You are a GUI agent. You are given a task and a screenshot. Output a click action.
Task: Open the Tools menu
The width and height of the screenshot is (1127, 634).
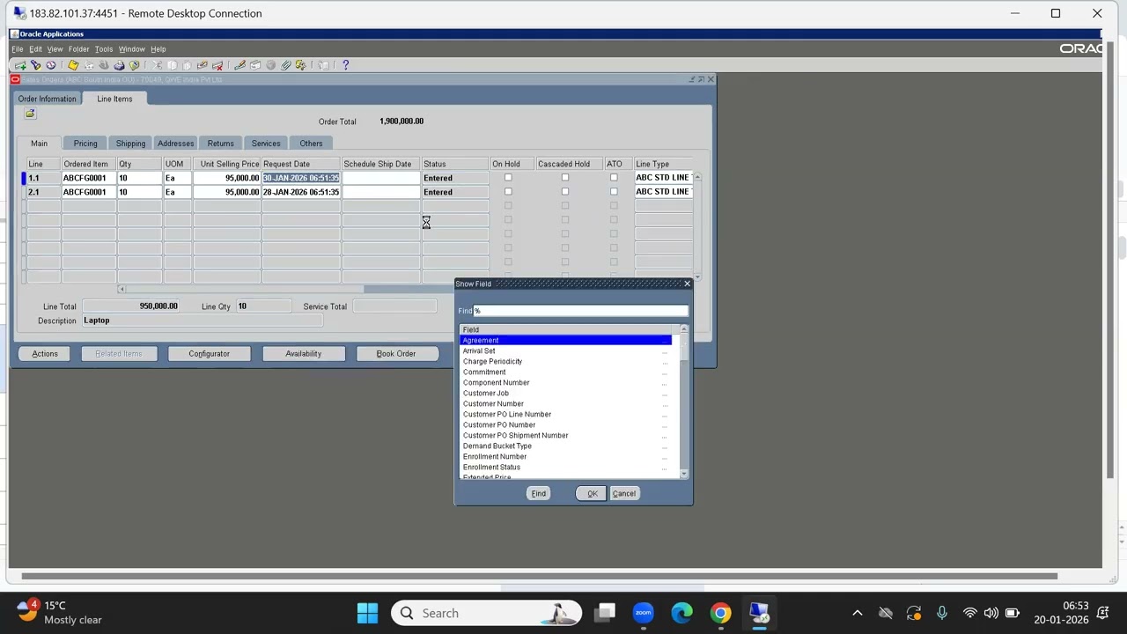click(104, 49)
